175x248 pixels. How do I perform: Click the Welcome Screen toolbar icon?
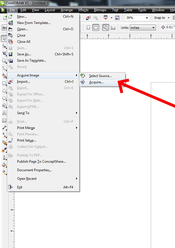point(117,18)
